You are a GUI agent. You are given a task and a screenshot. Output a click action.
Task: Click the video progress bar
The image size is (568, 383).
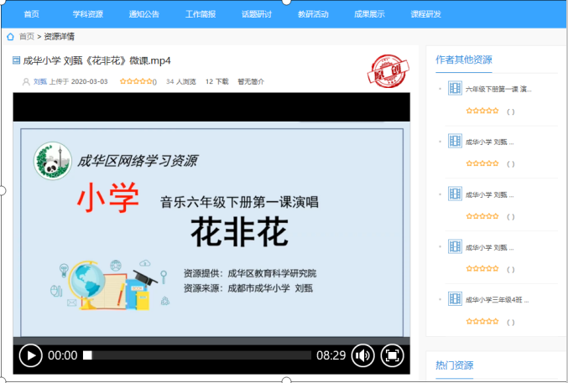(197, 355)
